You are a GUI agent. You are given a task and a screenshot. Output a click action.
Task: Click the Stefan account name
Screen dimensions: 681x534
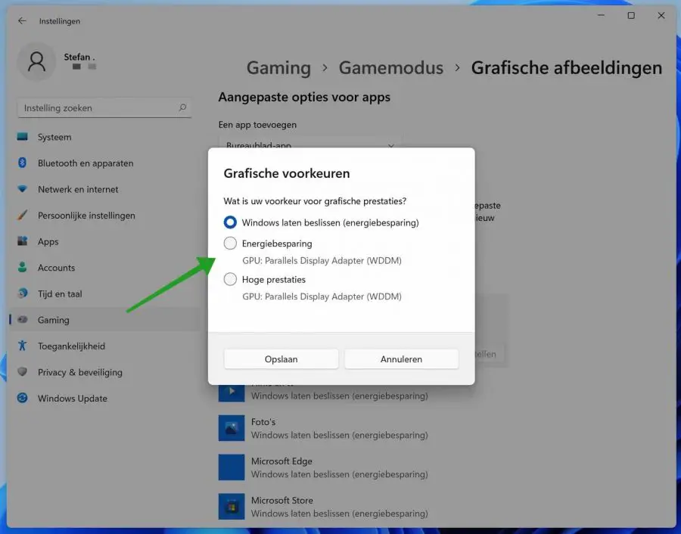click(79, 57)
